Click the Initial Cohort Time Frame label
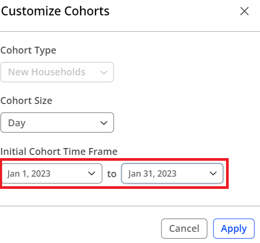This screenshot has width=260, height=243. click(59, 152)
